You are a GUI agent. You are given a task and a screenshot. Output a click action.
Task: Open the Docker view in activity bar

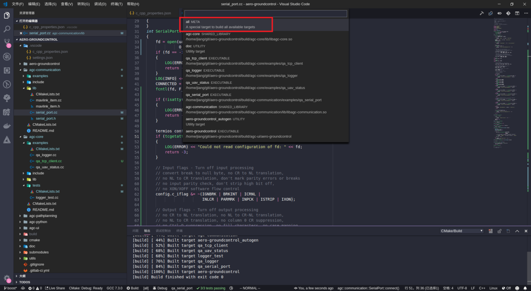coord(7,126)
